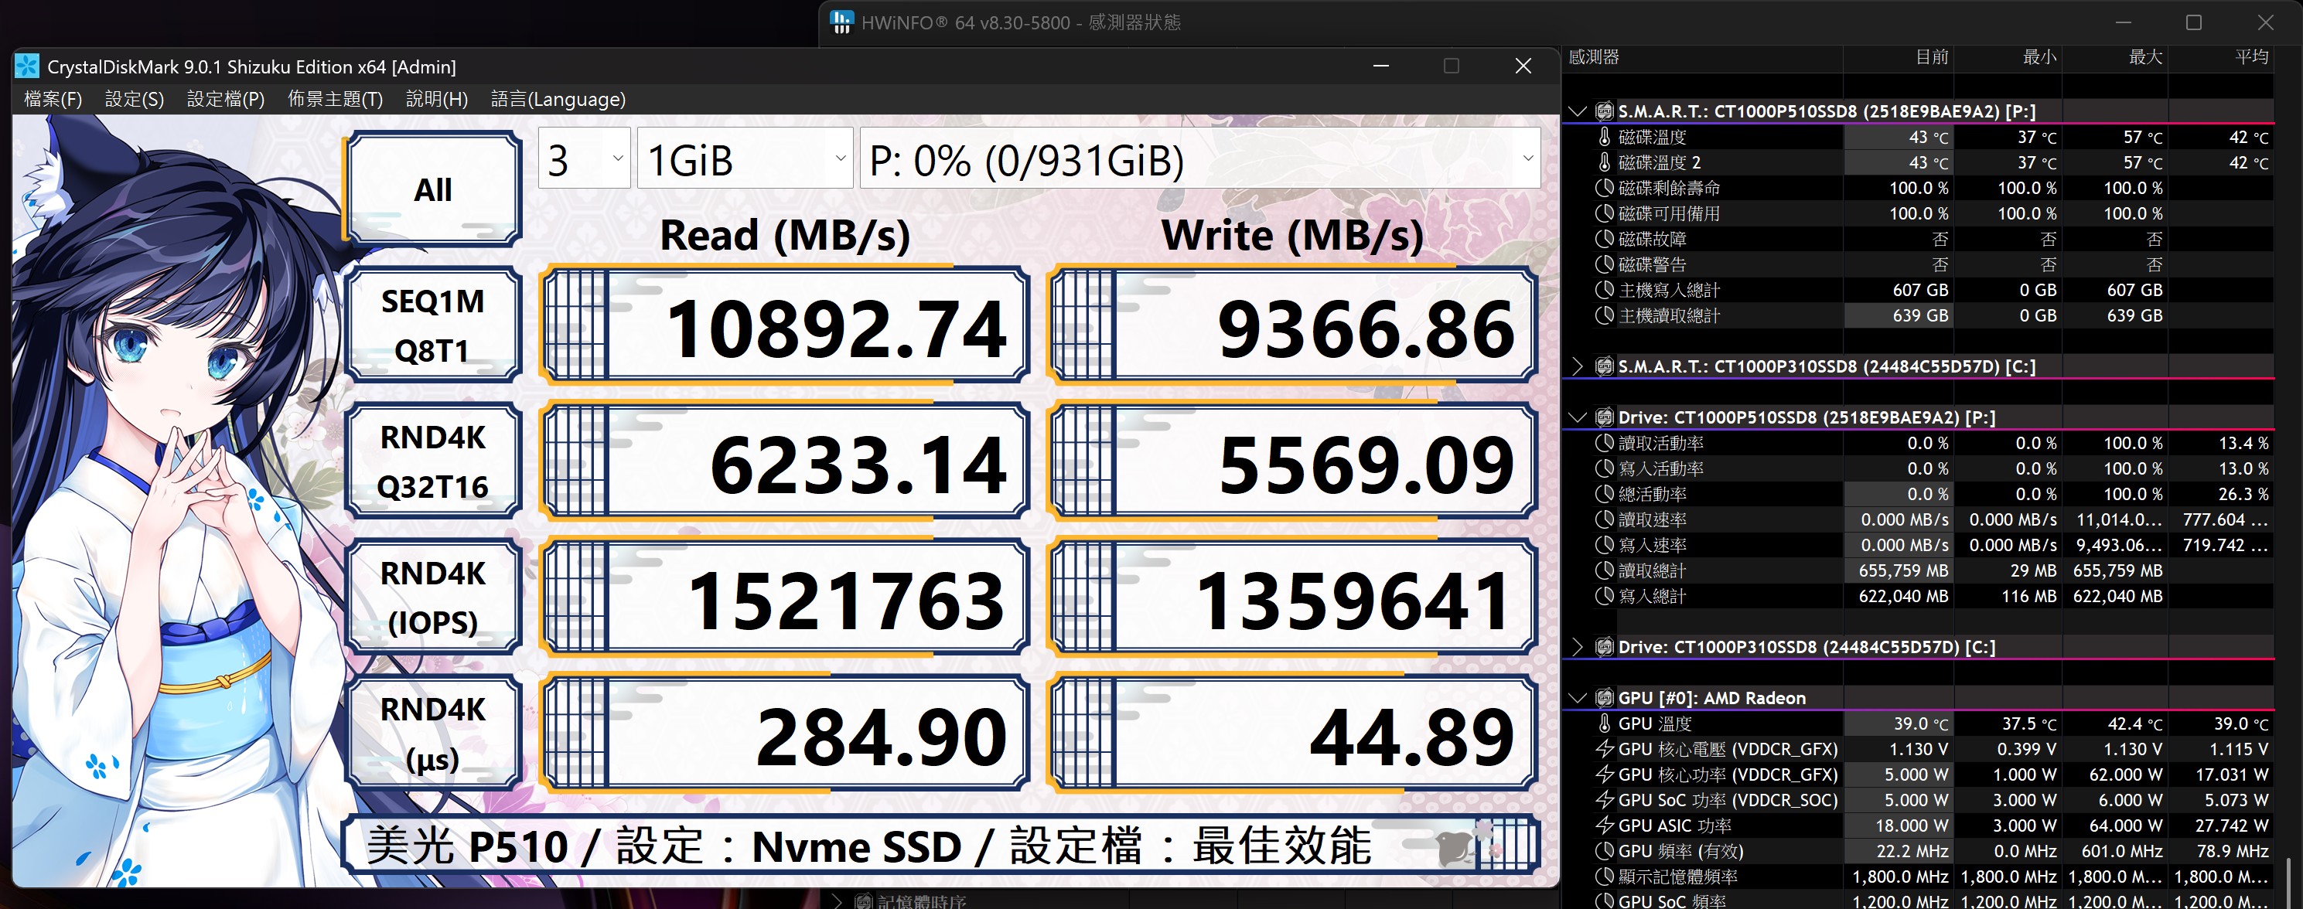Click clock icon beside 顯示記憶體頻率 row
2303x909 pixels.
pos(1604,876)
